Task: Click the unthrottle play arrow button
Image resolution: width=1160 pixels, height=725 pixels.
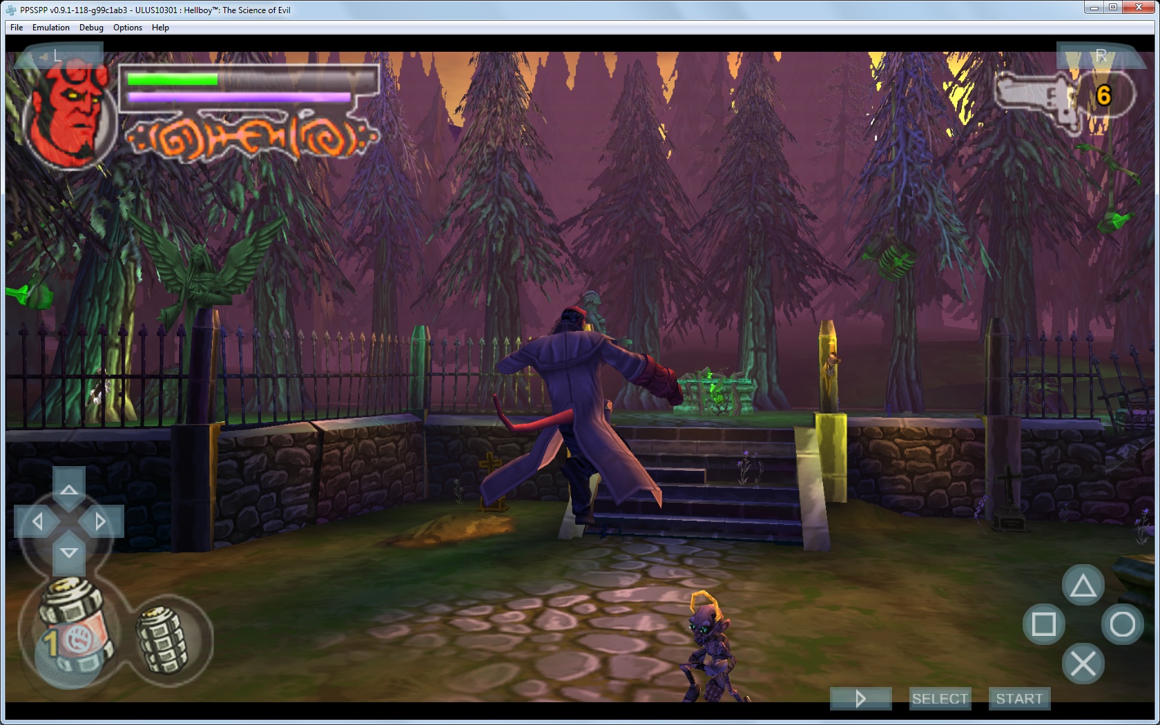Action: tap(860, 699)
